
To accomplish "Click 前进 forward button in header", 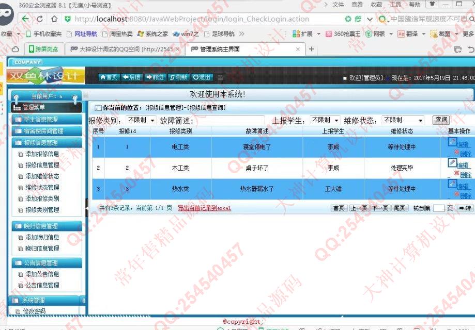I will 155,77.
